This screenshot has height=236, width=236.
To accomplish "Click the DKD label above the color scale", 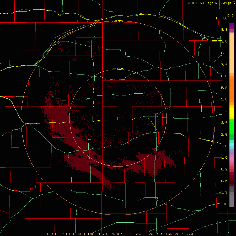I will (x=230, y=16).
